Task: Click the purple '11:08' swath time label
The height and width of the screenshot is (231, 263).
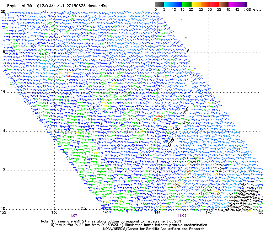Action: click(182, 216)
